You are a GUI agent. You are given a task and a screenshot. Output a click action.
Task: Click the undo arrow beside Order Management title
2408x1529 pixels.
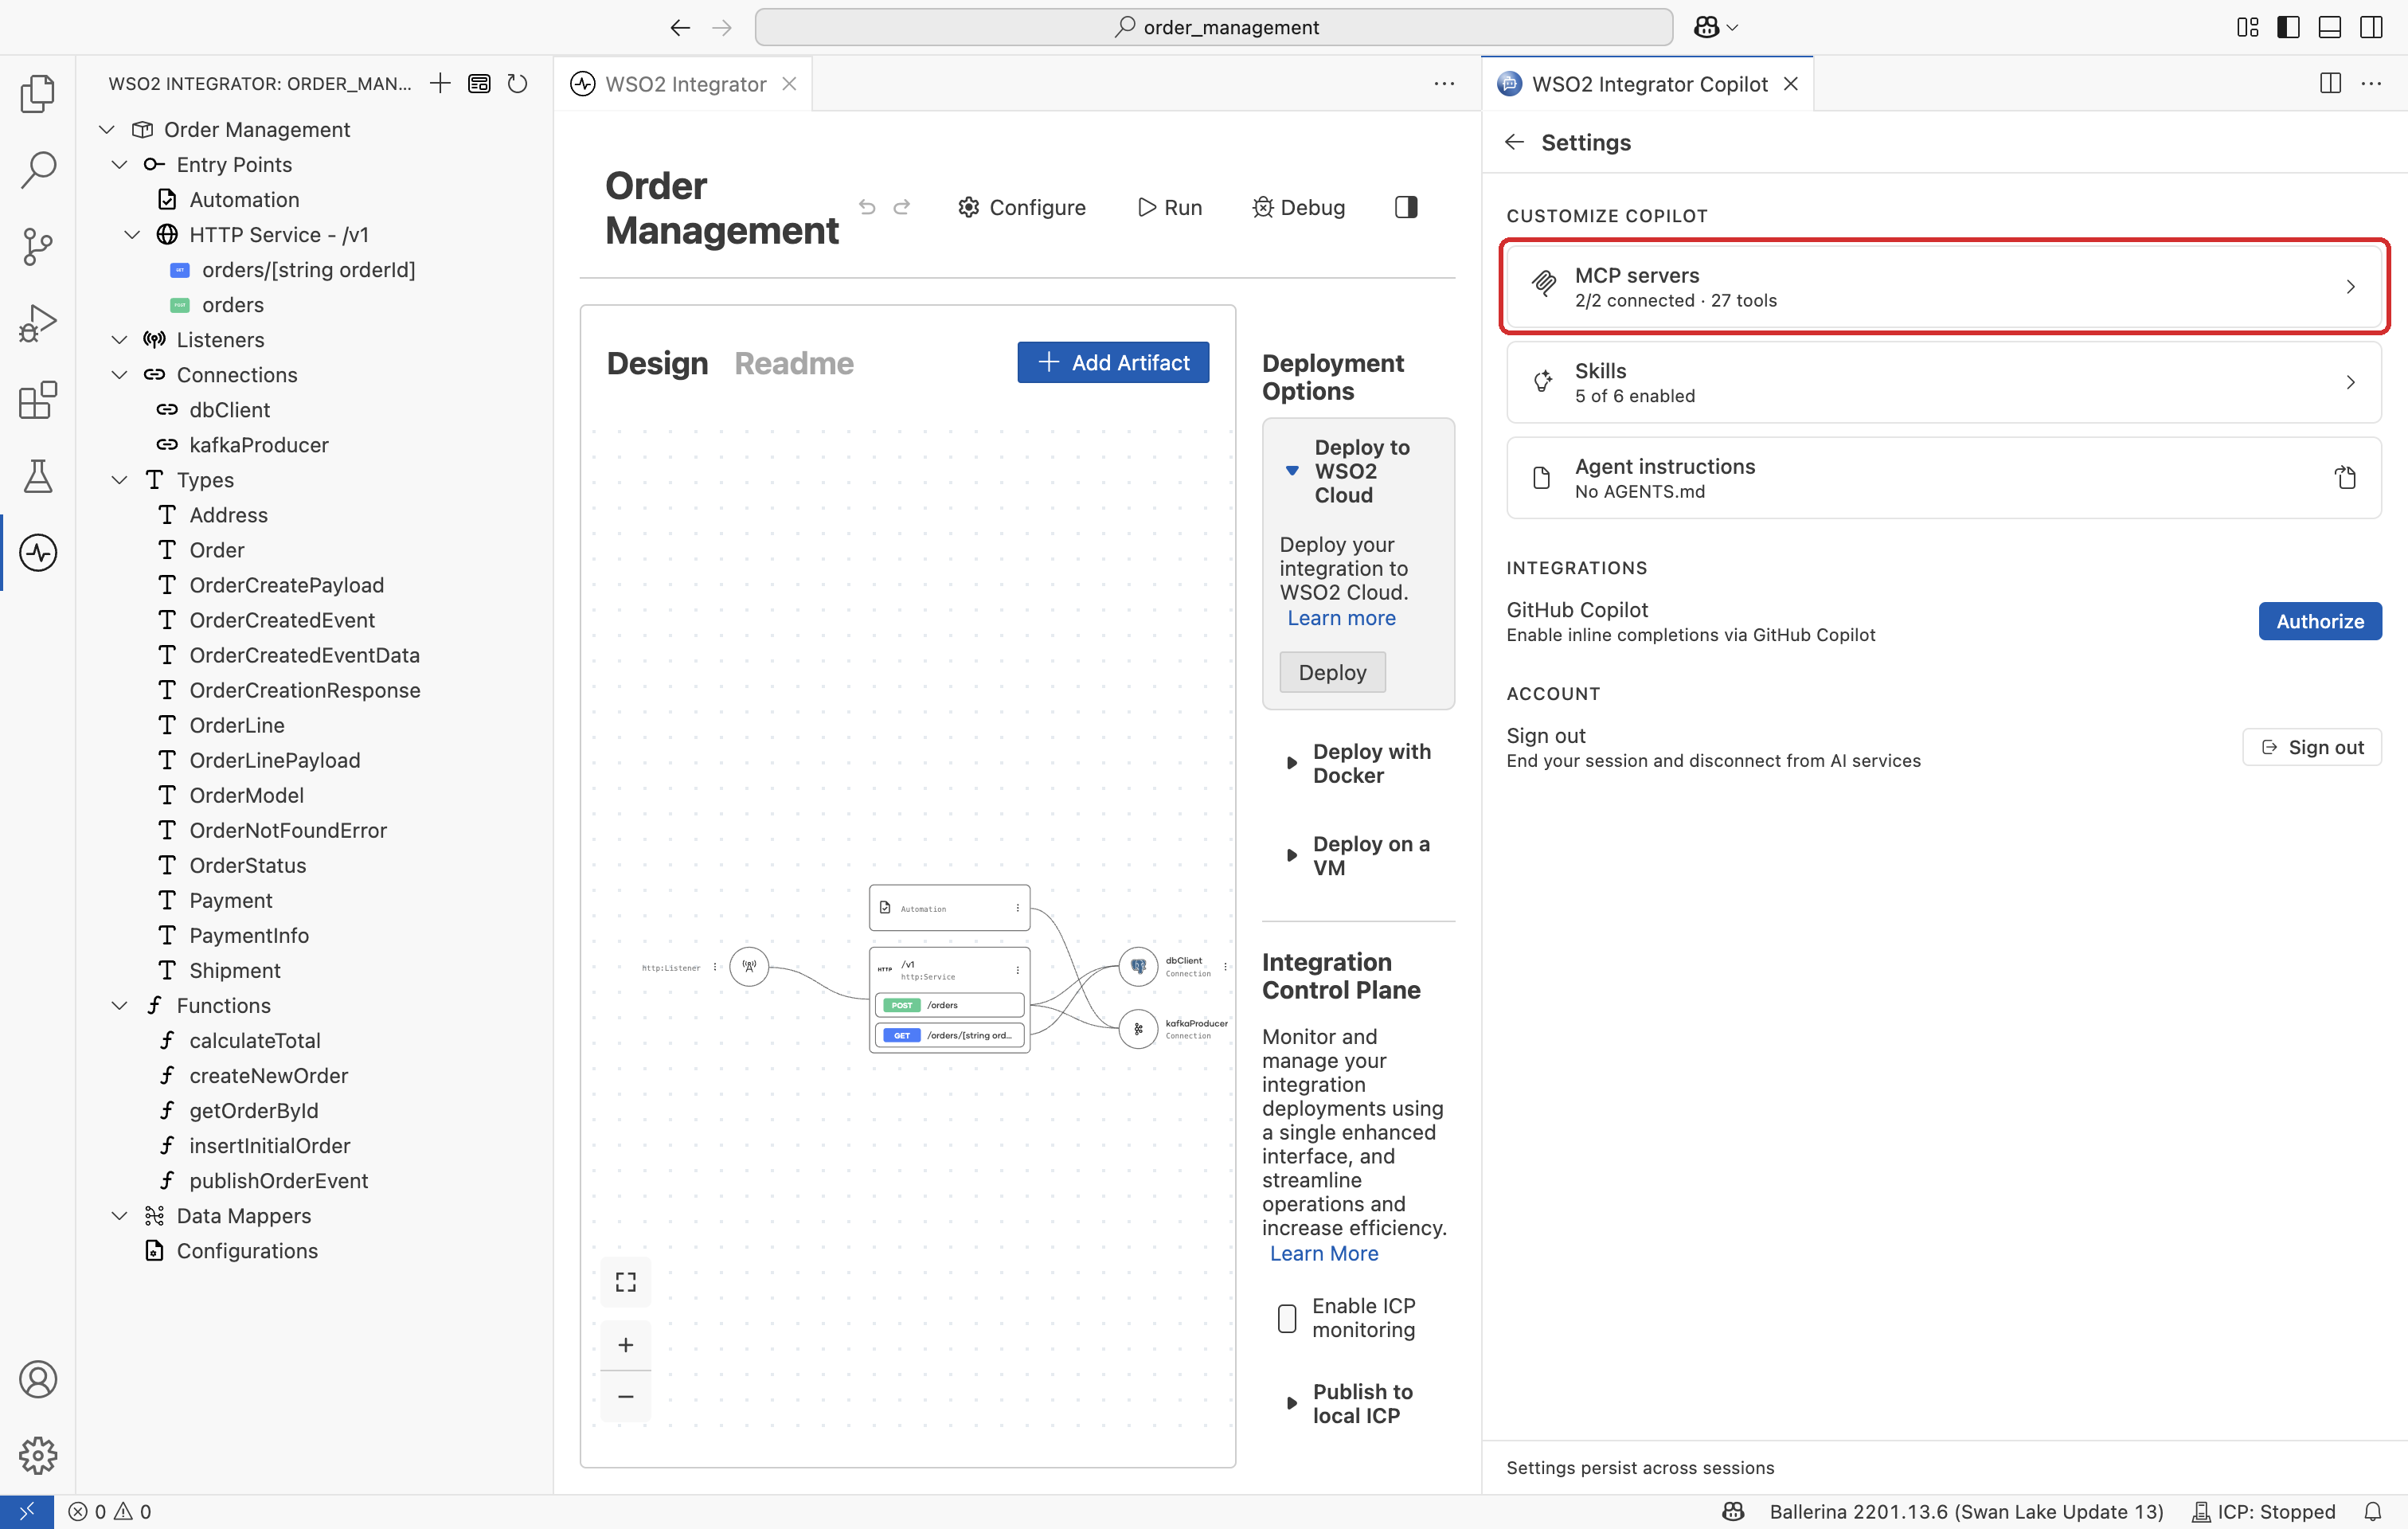(867, 207)
